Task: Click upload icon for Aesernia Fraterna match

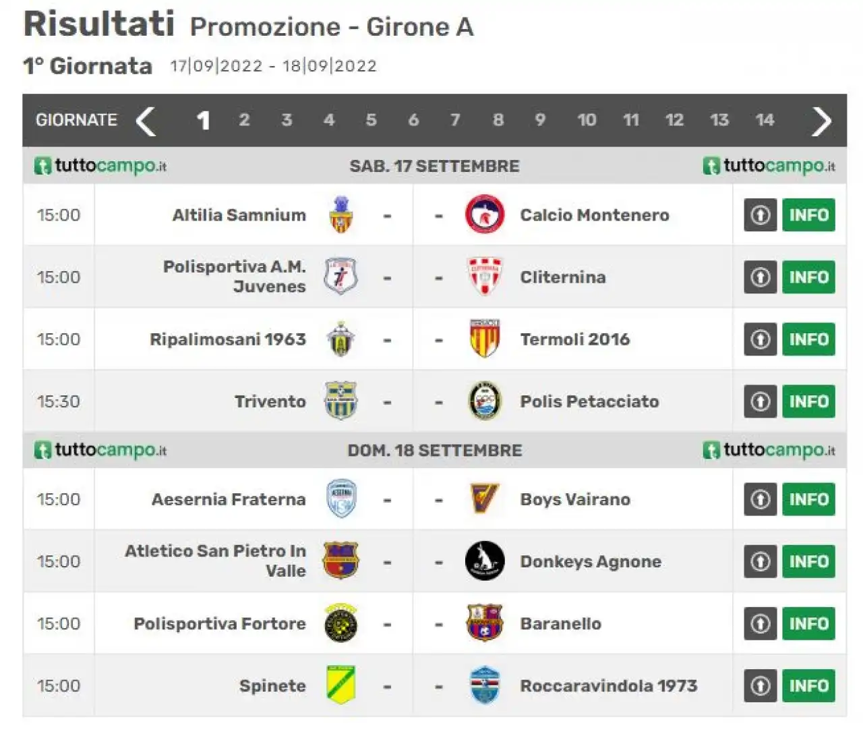Action: tap(761, 499)
